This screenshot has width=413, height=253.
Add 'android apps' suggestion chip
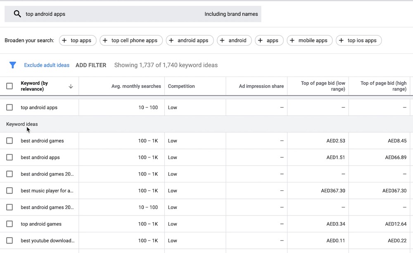(x=190, y=40)
